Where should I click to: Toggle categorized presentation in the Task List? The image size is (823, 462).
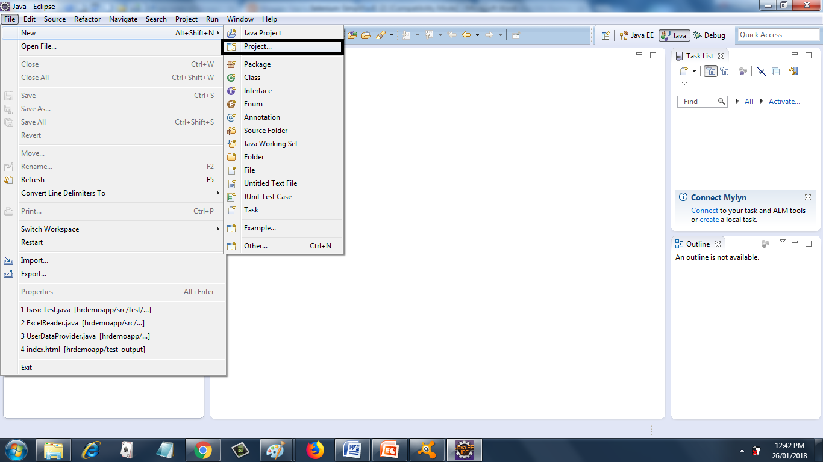711,71
